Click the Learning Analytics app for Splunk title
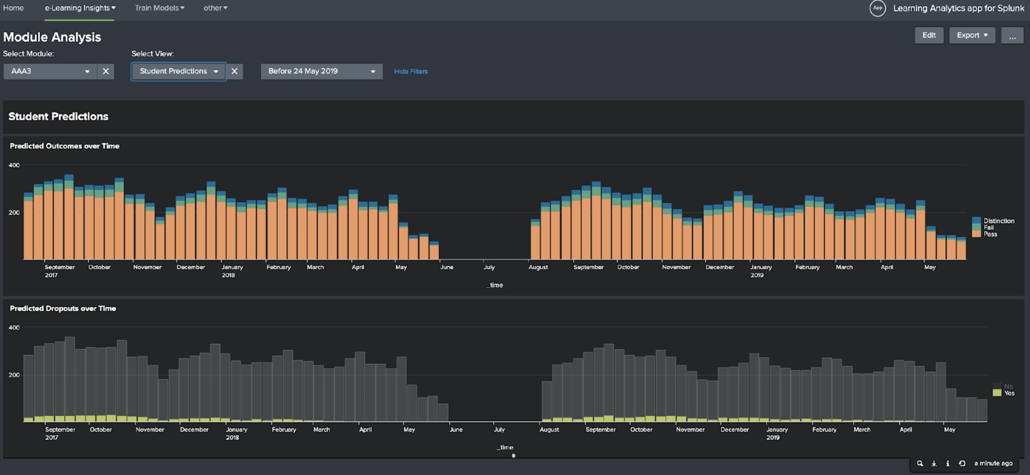1030x475 pixels. click(959, 8)
